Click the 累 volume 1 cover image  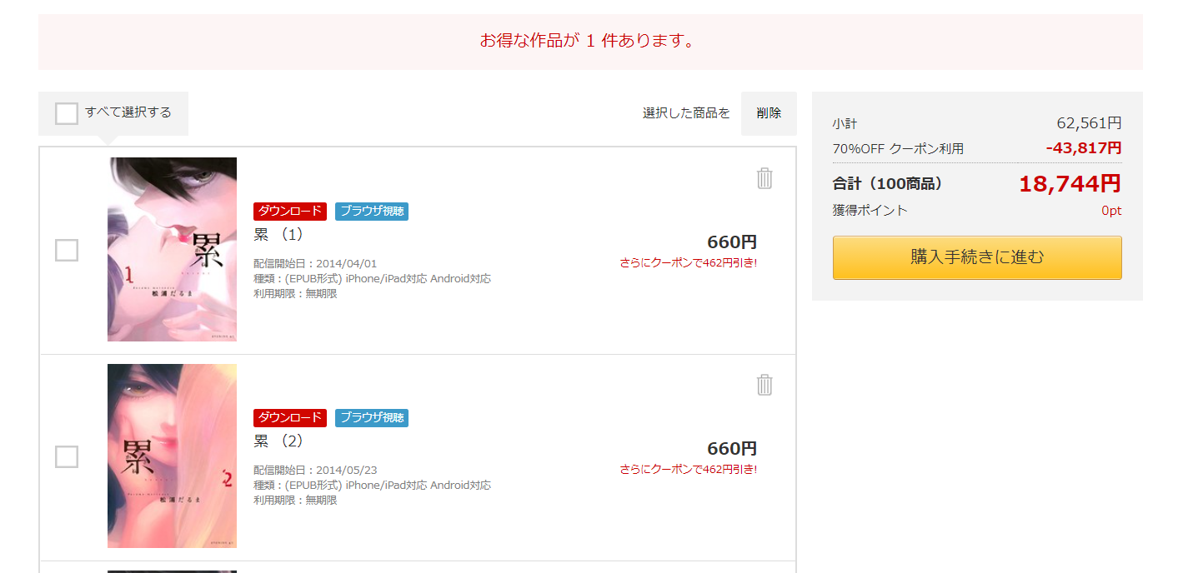172,249
